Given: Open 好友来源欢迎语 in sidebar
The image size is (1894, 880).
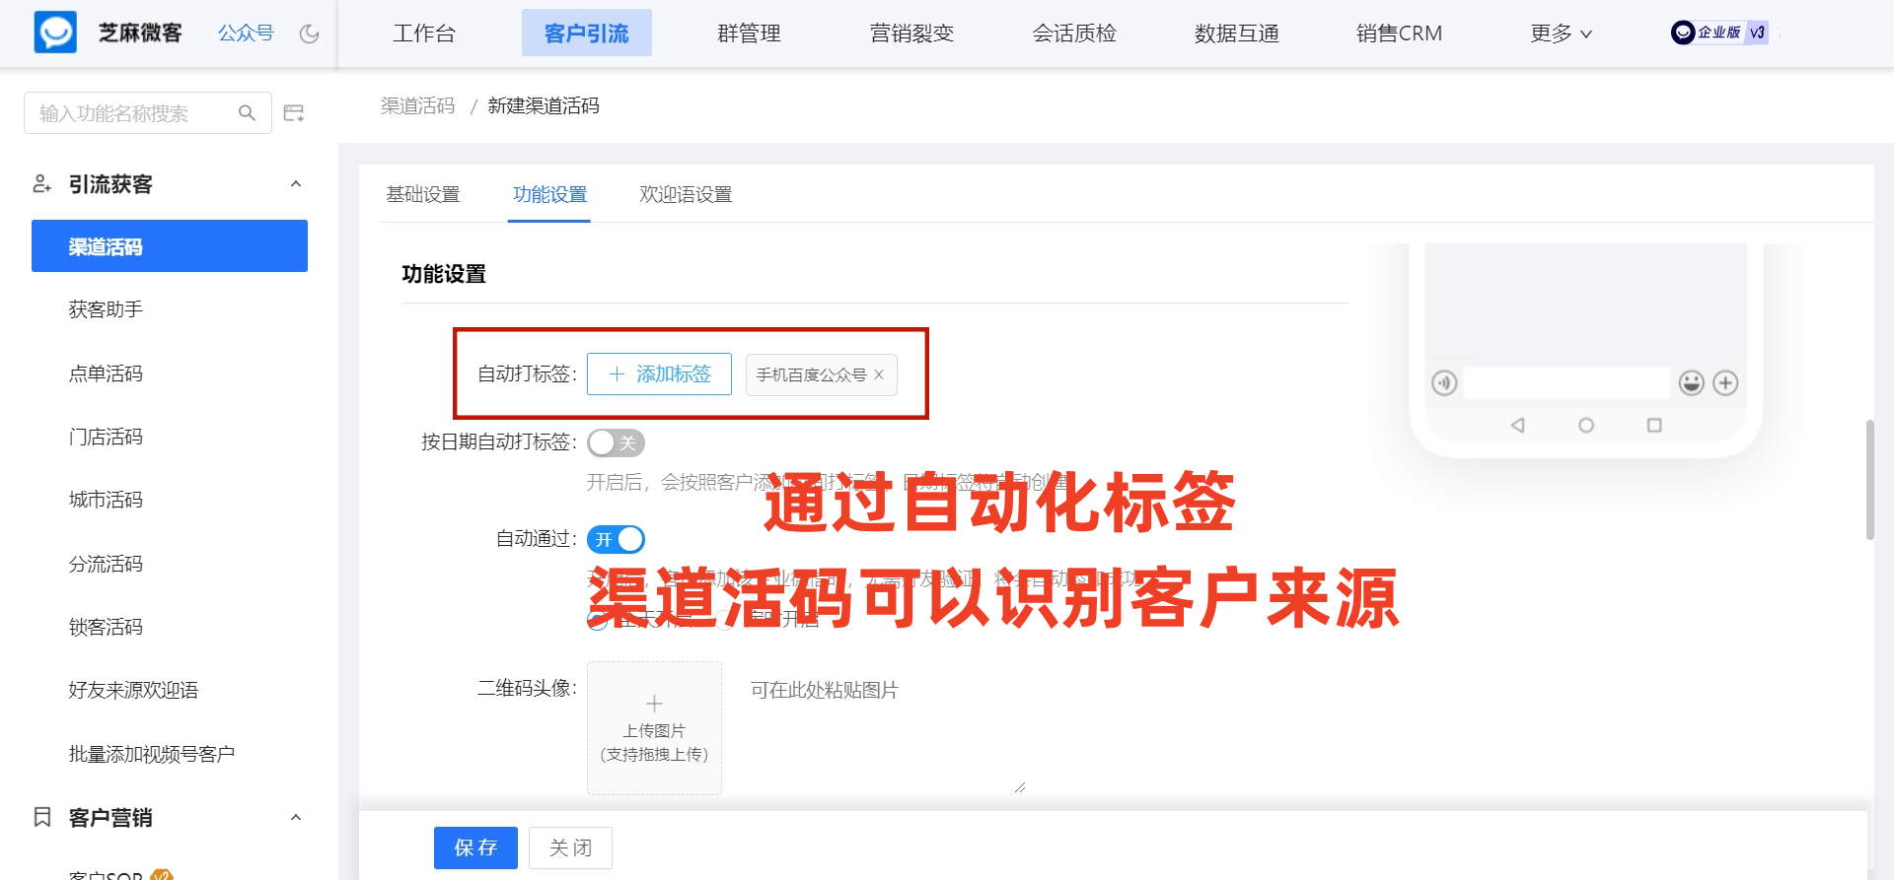Looking at the screenshot, I should pos(133,690).
